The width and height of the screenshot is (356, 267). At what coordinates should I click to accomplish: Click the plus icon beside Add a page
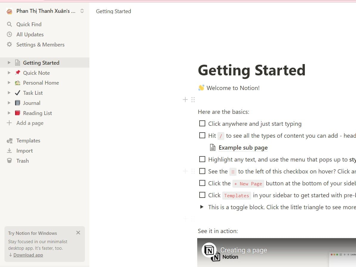pyautogui.click(x=9, y=123)
